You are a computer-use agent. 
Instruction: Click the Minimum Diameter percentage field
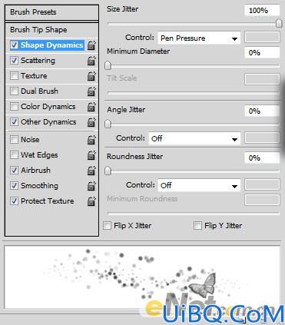tap(262, 53)
